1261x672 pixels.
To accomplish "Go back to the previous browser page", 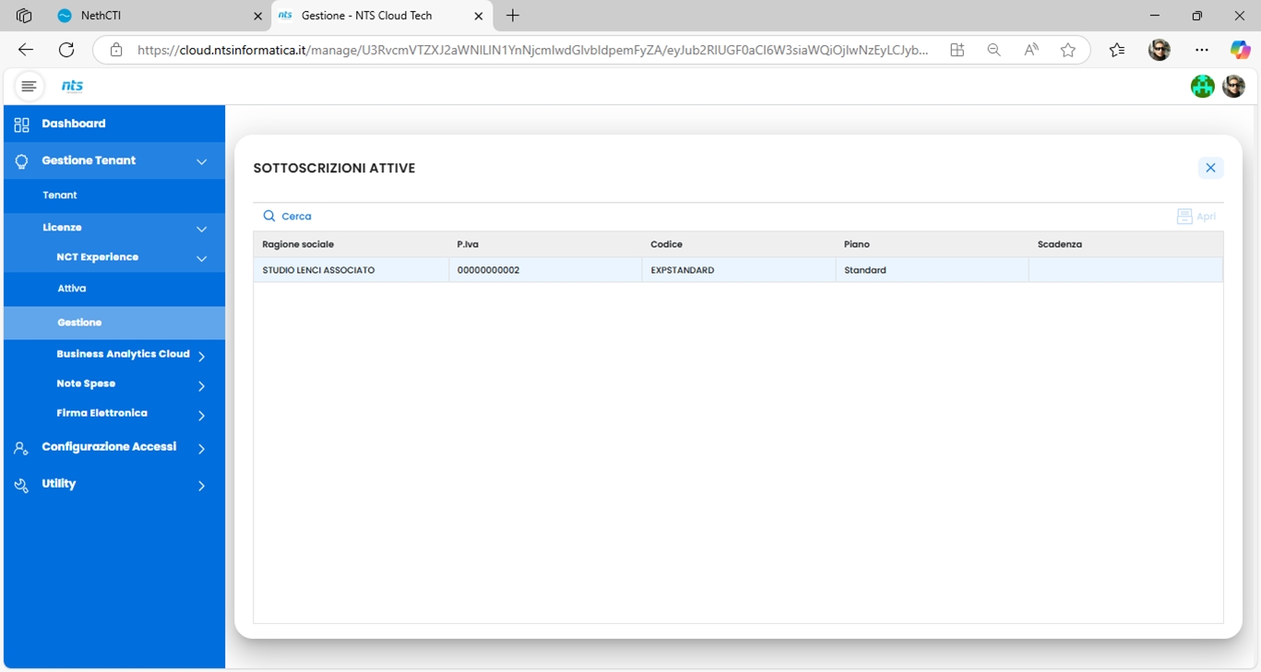I will (26, 50).
